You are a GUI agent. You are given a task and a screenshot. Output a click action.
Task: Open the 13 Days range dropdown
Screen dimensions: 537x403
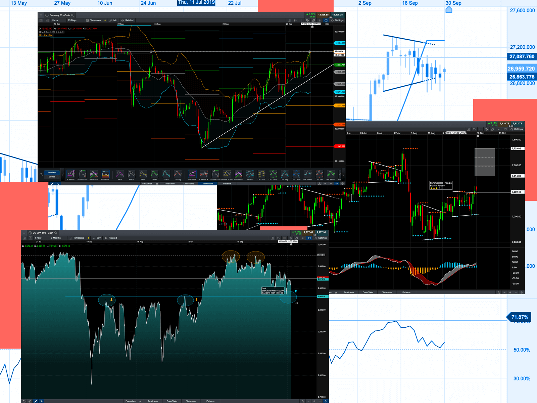(72, 20)
